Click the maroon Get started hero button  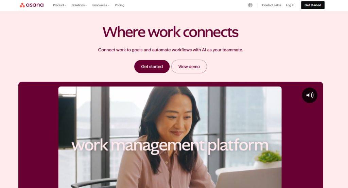[152, 67]
